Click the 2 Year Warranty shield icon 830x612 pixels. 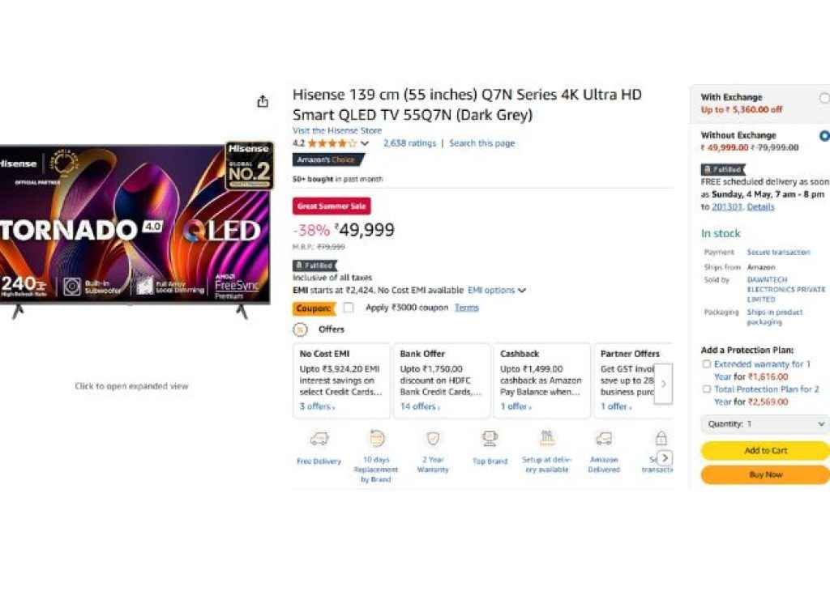pos(433,439)
